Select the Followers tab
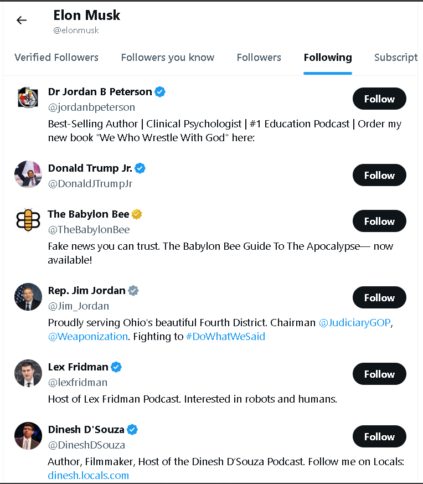 tap(259, 57)
